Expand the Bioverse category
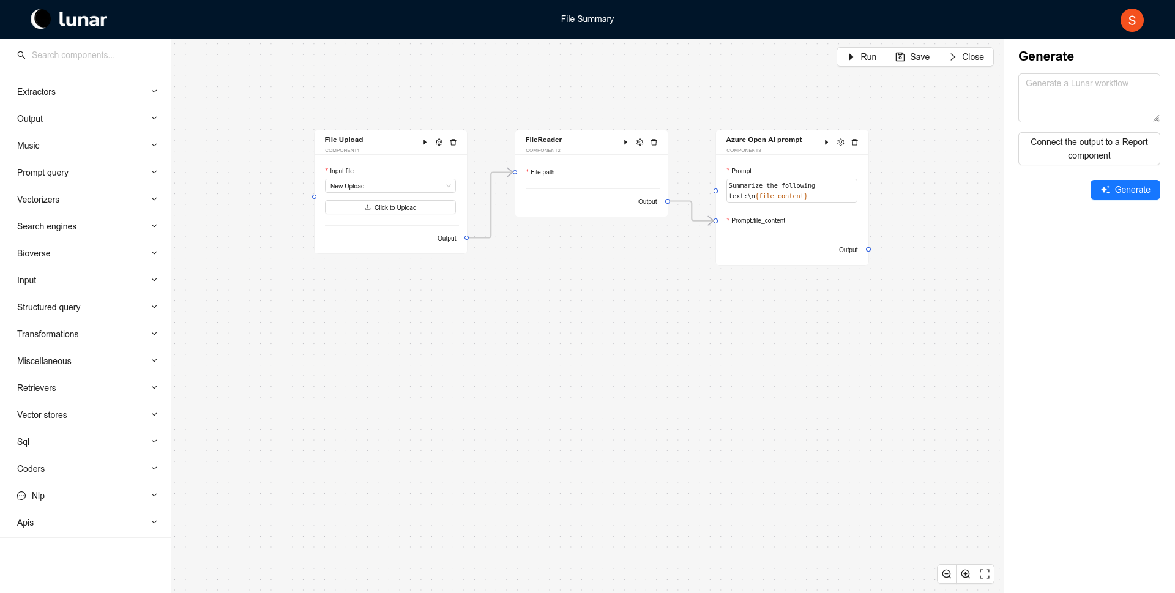The height and width of the screenshot is (593, 1175). [x=86, y=253]
